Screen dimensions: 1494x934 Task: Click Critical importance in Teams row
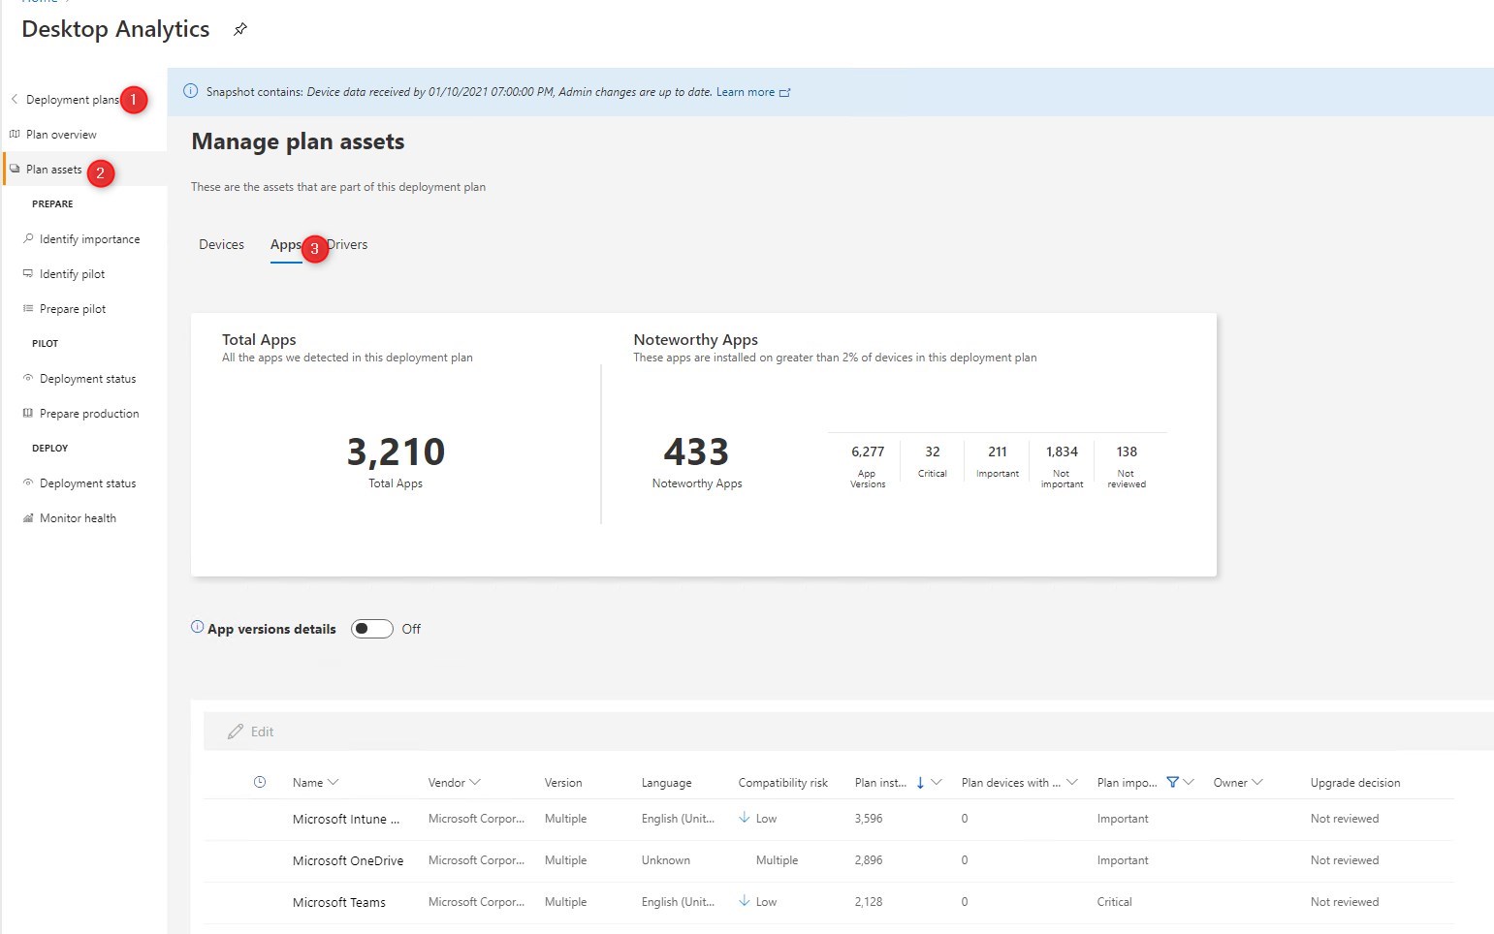point(1114,902)
